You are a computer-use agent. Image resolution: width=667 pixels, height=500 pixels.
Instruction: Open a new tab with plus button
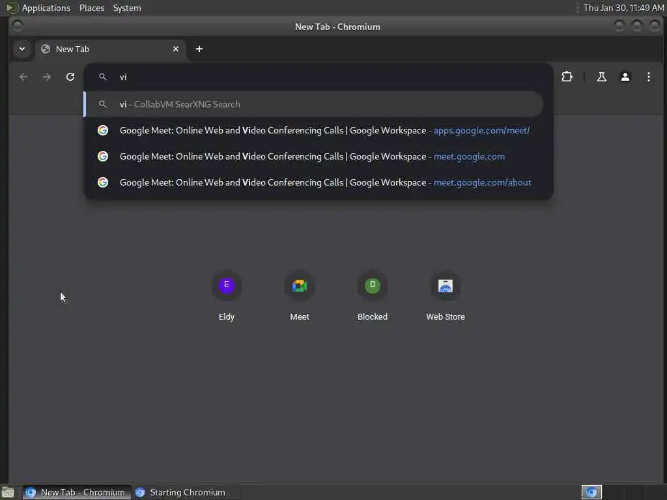pos(199,49)
